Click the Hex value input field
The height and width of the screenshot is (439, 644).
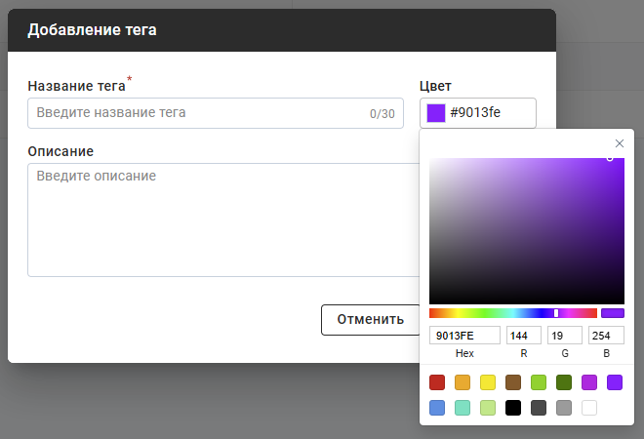pyautogui.click(x=464, y=336)
